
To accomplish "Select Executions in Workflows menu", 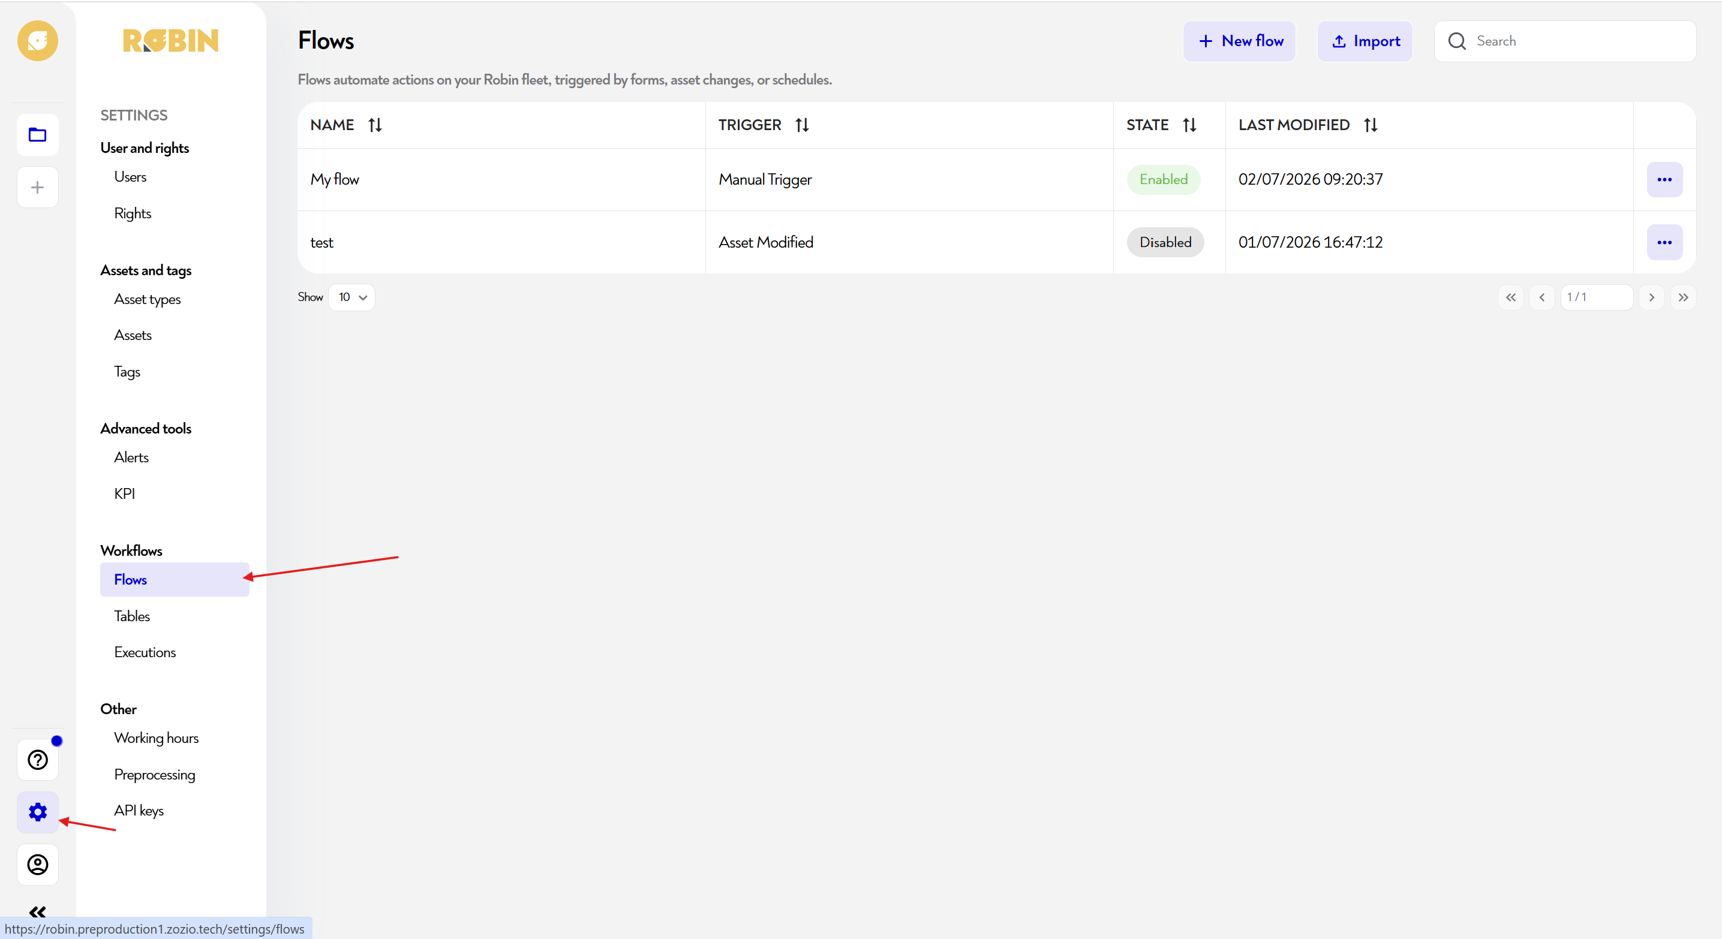I will (x=145, y=652).
